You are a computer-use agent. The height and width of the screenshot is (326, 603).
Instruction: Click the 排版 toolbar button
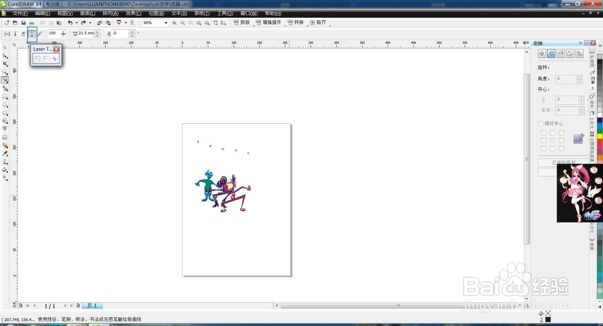click(242, 23)
